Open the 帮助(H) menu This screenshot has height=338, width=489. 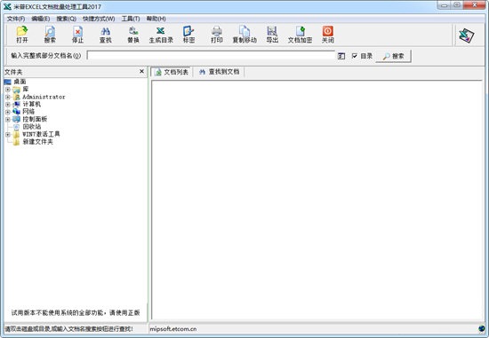156,19
